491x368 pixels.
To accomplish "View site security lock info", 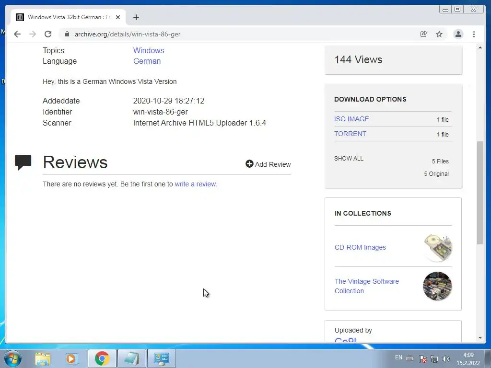I will [x=67, y=34].
